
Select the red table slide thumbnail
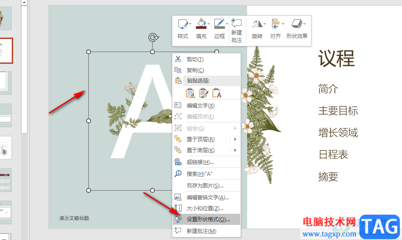tap(6, 180)
